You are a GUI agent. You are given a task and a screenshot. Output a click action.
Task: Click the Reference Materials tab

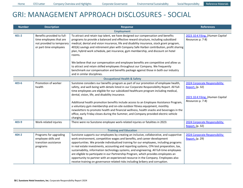(x=217, y=4)
